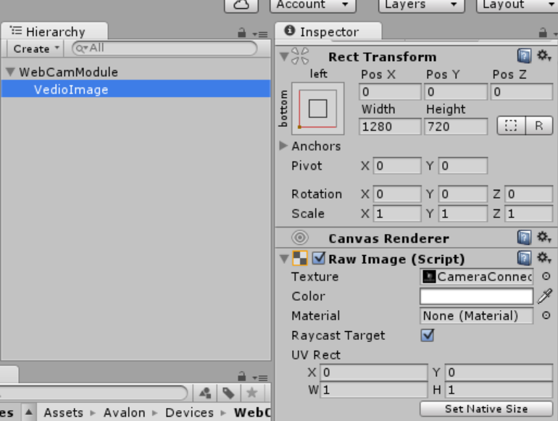Screen dimensions: 558x421
Task: Click the Width field showing 1280
Action: (x=390, y=126)
